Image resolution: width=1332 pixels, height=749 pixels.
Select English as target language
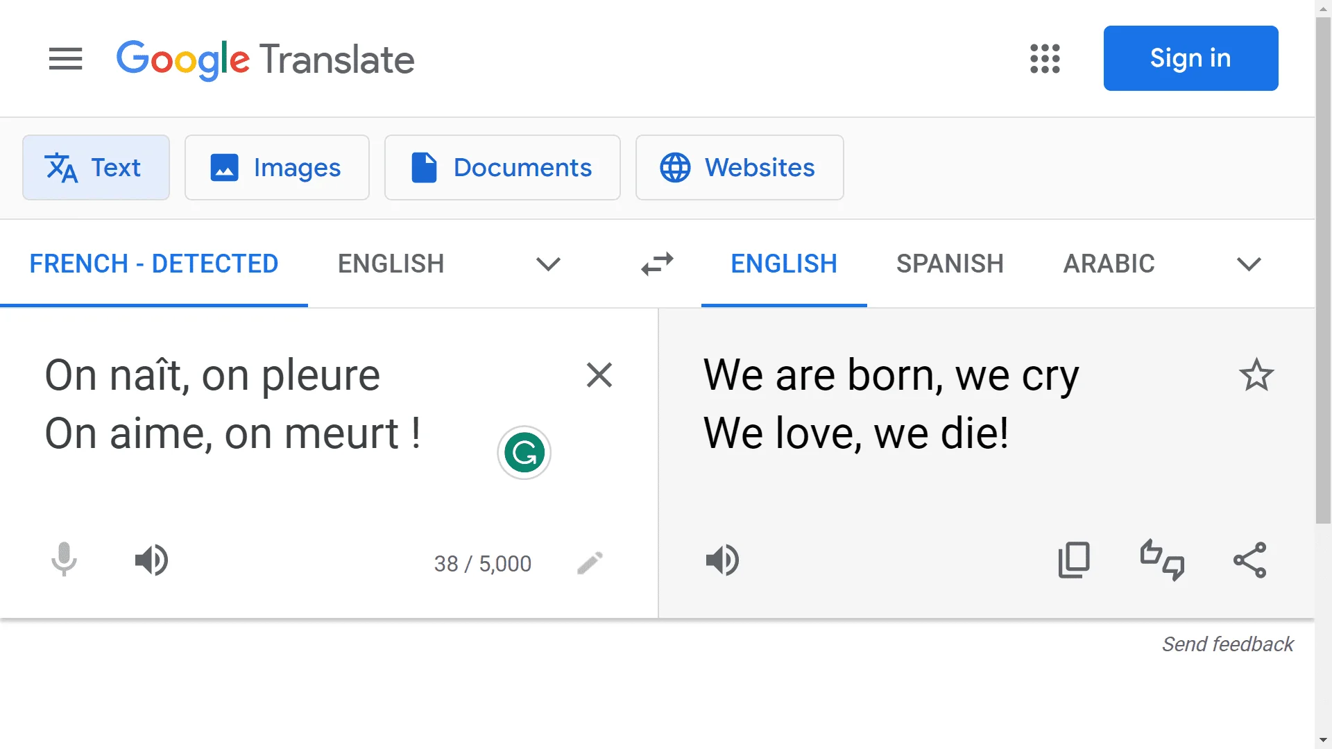[x=784, y=264]
